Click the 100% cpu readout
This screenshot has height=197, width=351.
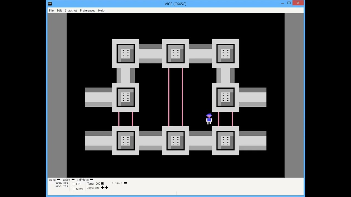coord(61,183)
